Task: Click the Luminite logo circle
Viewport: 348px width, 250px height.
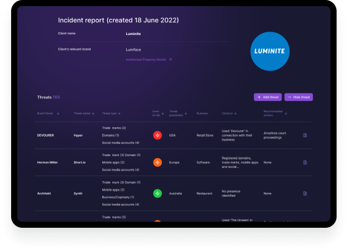Action: 270,51
